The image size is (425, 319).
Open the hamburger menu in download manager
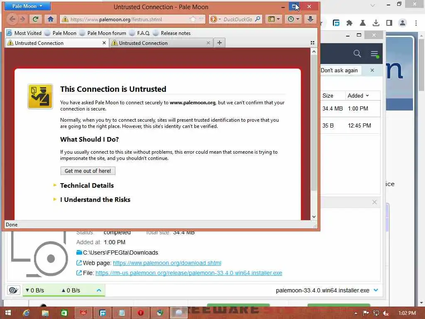point(375,54)
